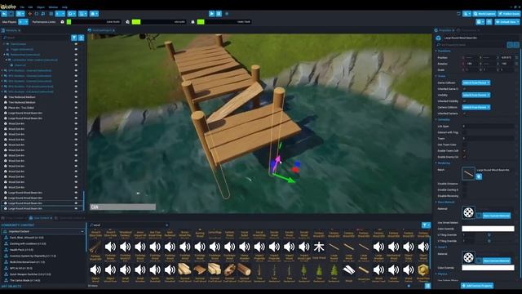Toggle the 'Disable Casting S' checkbox
The image size is (522, 294).
pos(464,189)
